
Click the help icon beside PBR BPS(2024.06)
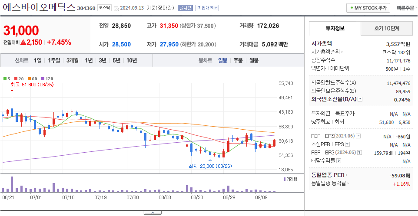pos(360,153)
